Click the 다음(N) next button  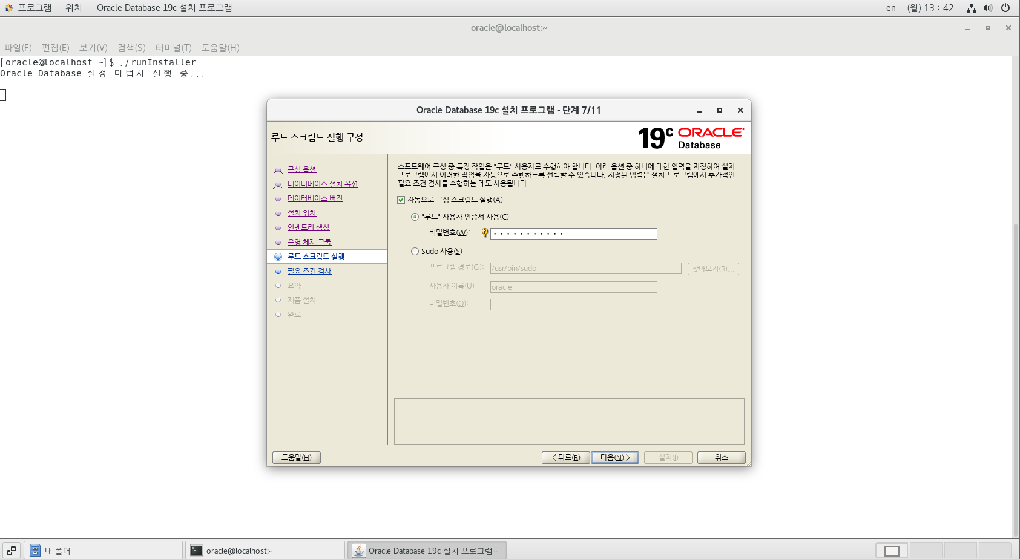click(614, 457)
